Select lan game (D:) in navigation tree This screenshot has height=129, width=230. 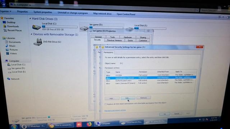tap(18, 68)
